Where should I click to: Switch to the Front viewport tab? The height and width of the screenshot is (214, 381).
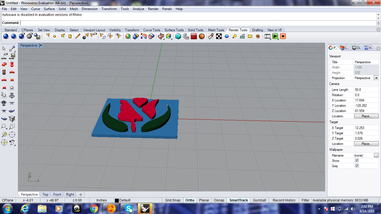point(57,194)
